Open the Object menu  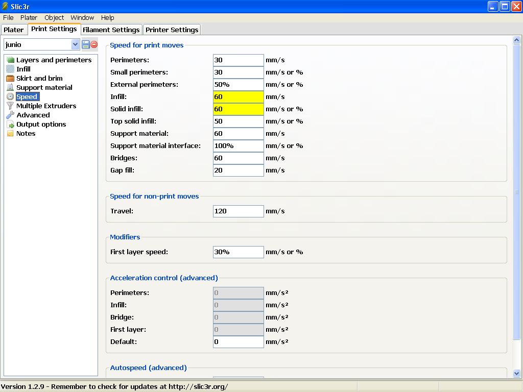tap(54, 17)
